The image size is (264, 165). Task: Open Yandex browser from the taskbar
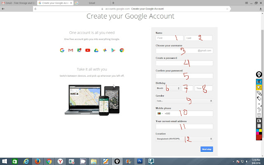(60, 161)
